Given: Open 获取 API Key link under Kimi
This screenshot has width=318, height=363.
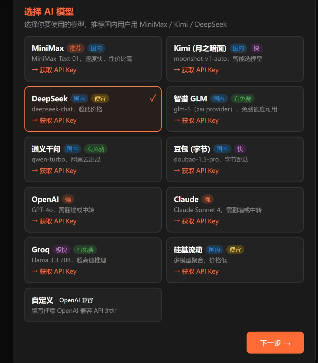Looking at the screenshot, I should 196,70.
